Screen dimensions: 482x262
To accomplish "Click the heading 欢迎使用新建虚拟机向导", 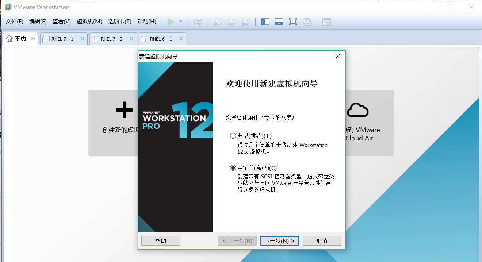I will [x=272, y=84].
